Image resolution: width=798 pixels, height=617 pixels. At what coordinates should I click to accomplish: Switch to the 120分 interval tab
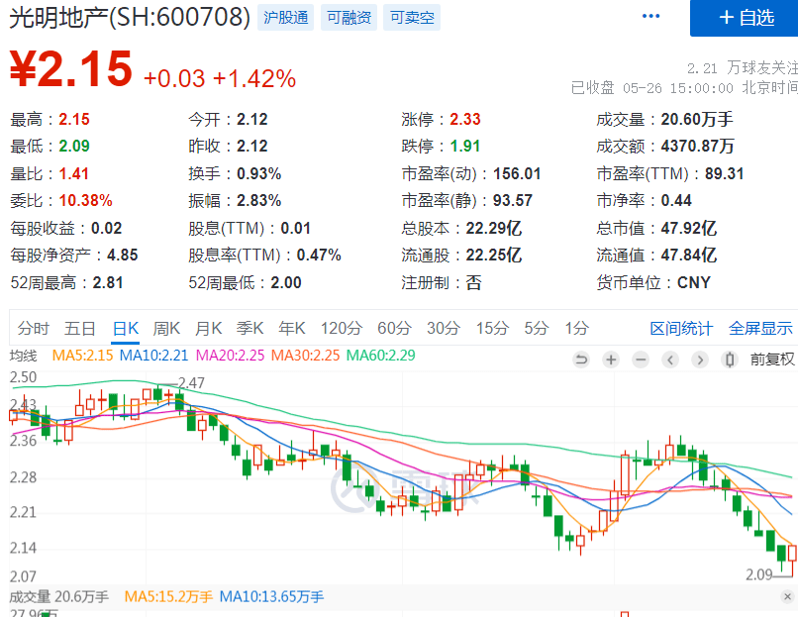[341, 329]
